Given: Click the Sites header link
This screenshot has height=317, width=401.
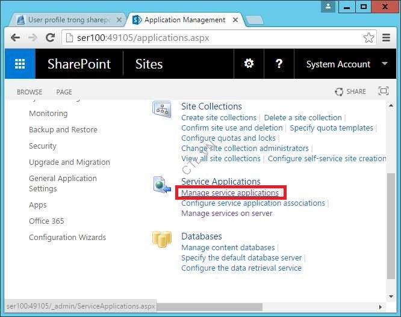Looking at the screenshot, I should (149, 64).
